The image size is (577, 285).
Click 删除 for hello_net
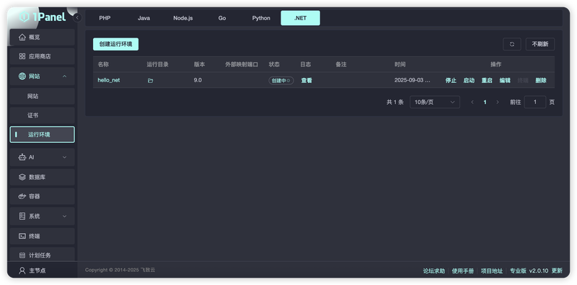[541, 80]
